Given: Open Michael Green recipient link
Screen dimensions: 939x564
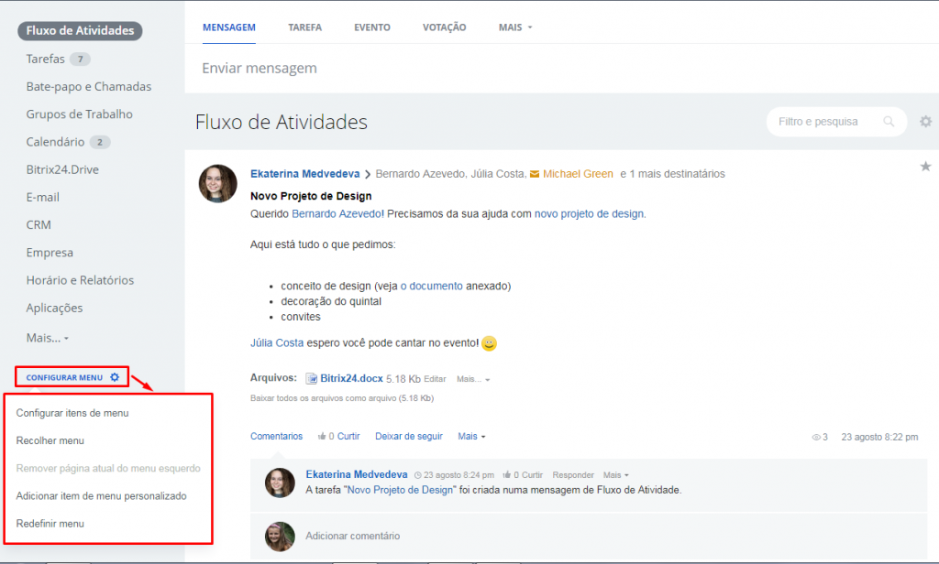Looking at the screenshot, I should point(578,174).
